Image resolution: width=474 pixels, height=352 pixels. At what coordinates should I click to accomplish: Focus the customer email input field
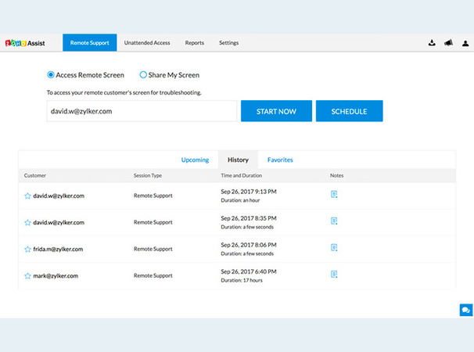click(x=142, y=111)
